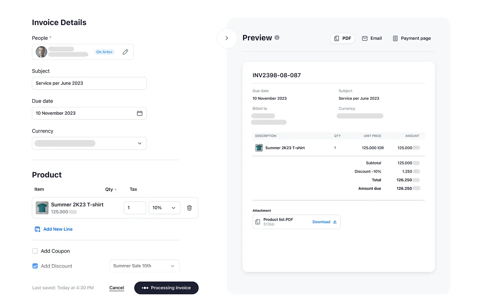Screen dimensions: 482x303
Task: Click the preview subject Service per June 2023
Action: (359, 98)
